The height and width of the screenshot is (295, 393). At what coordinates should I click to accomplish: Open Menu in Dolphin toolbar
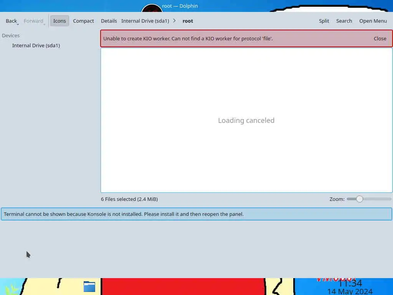[x=373, y=21]
